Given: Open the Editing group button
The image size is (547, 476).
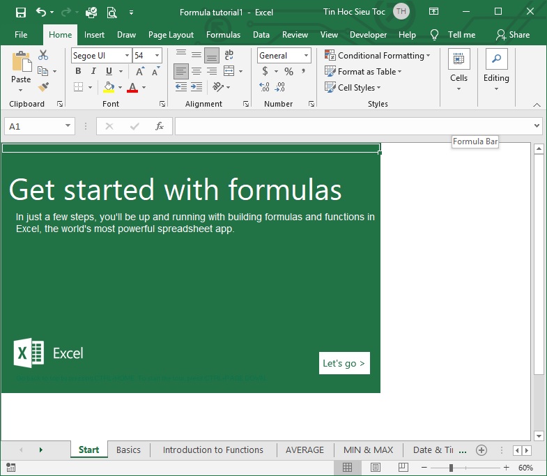Looking at the screenshot, I should [x=496, y=71].
